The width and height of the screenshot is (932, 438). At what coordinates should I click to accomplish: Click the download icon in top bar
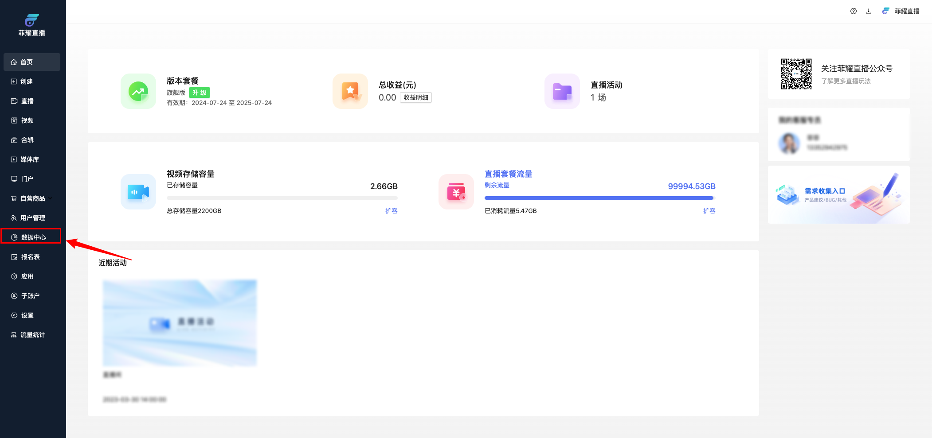(868, 11)
